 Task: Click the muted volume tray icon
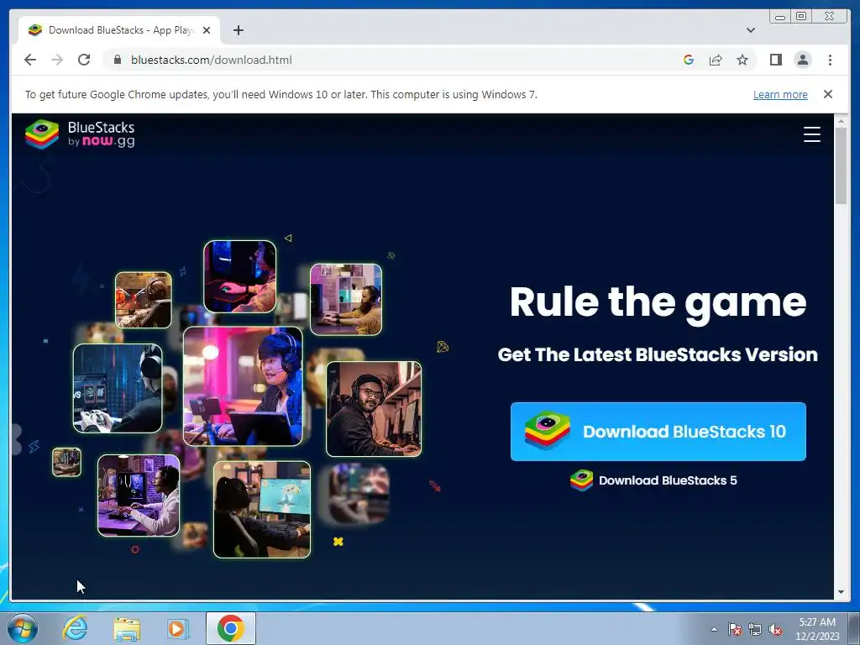point(775,630)
